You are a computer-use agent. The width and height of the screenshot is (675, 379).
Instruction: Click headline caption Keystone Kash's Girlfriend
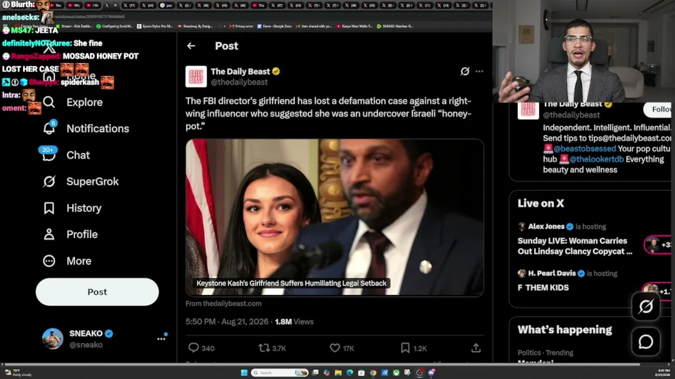(292, 283)
